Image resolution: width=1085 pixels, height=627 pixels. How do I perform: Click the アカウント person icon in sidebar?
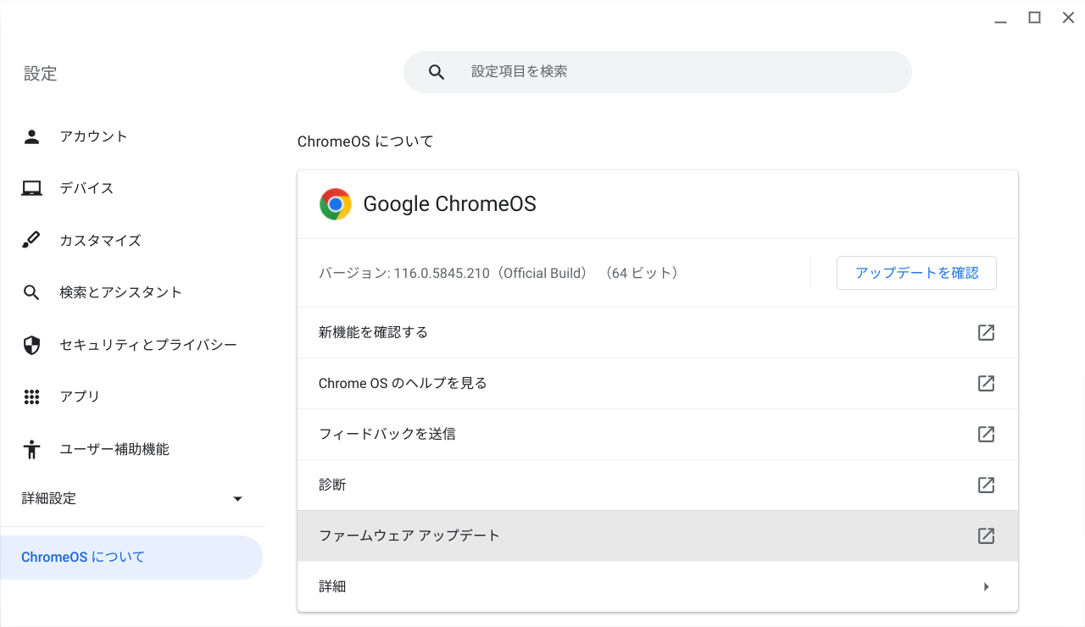[x=31, y=136]
